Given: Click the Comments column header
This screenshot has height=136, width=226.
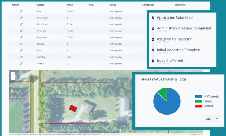Looking at the screenshot, I should [180, 5].
